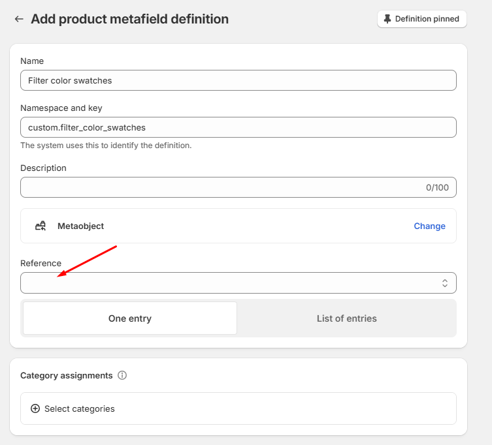This screenshot has height=445, width=492.
Task: Select the One entry option
Action: [130, 318]
